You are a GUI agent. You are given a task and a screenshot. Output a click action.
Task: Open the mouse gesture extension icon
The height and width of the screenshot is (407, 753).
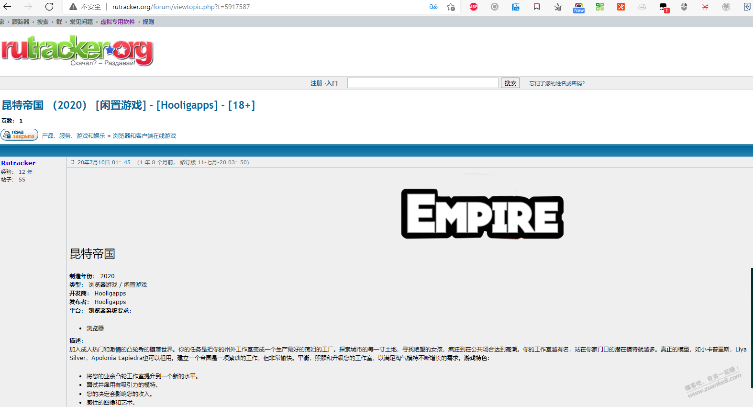684,7
